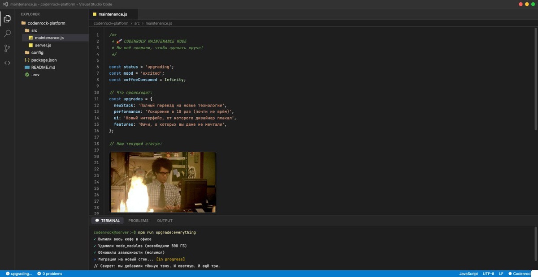Change the JavaScript language mode
538x277 pixels.
click(469, 273)
